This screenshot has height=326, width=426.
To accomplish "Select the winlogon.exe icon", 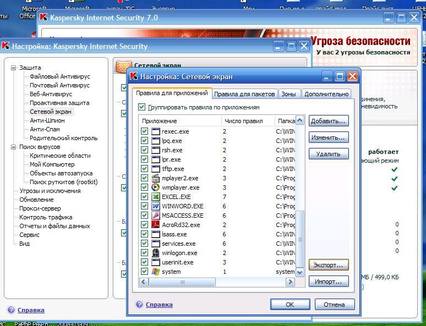I will coord(156,253).
